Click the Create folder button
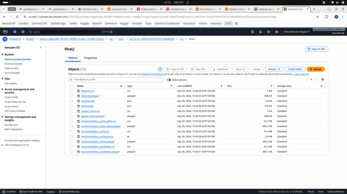347x194 pixels. (x=295, y=69)
